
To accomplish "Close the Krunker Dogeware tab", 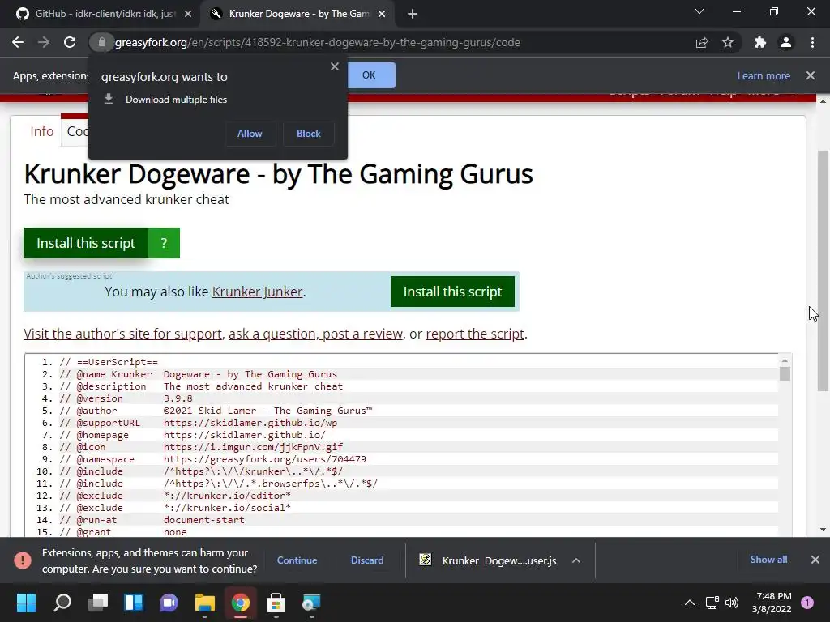I will coord(382,15).
